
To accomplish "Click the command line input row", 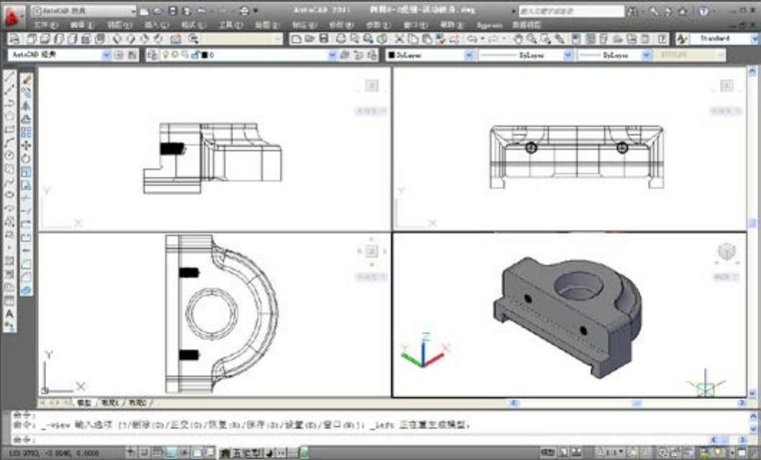I will (x=359, y=439).
